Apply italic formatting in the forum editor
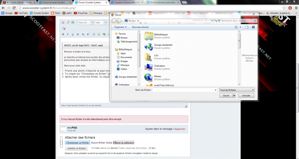299x159 pixels. click(67, 34)
